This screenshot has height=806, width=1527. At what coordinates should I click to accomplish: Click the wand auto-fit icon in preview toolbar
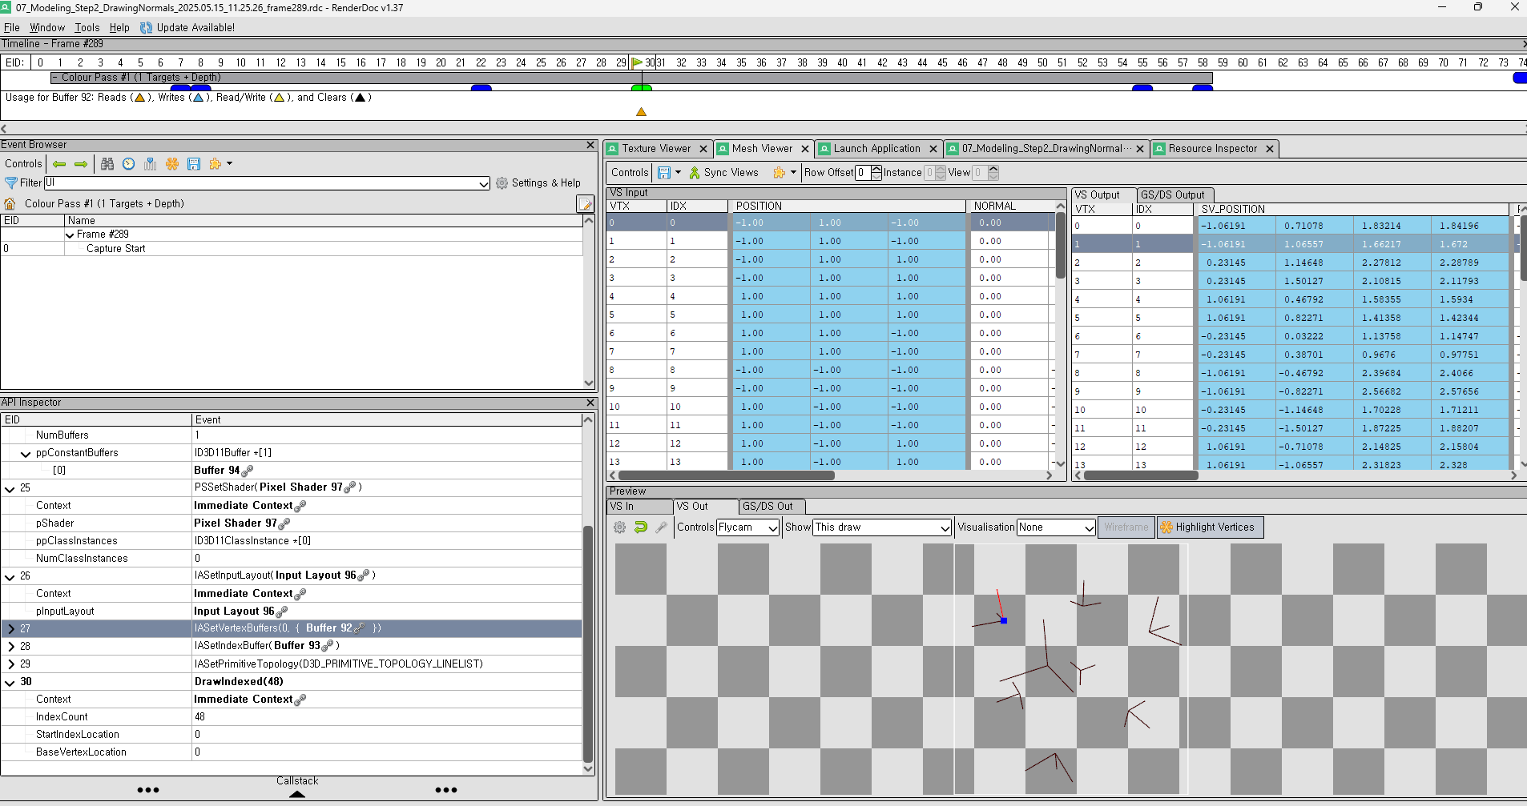(661, 527)
